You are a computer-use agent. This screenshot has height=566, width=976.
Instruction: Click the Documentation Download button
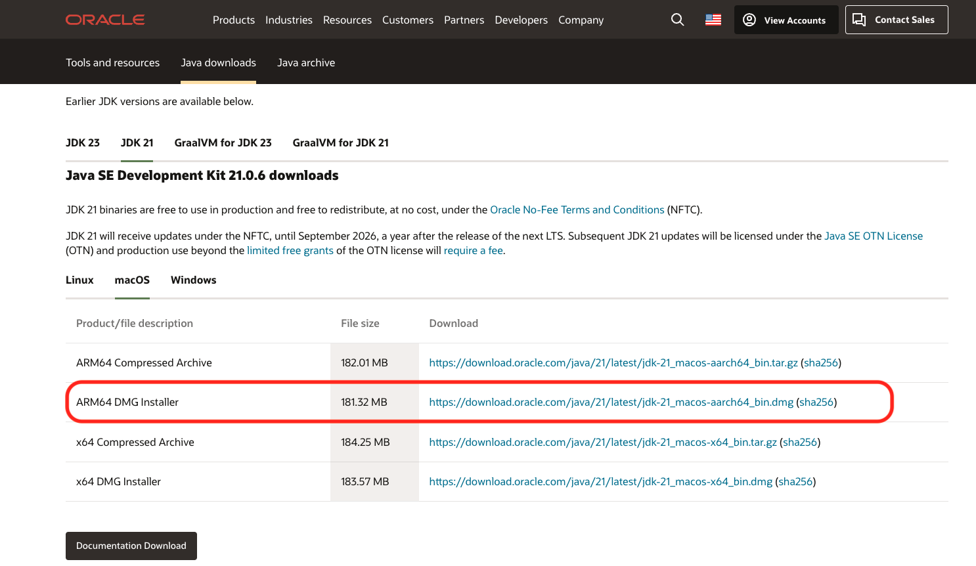(131, 546)
